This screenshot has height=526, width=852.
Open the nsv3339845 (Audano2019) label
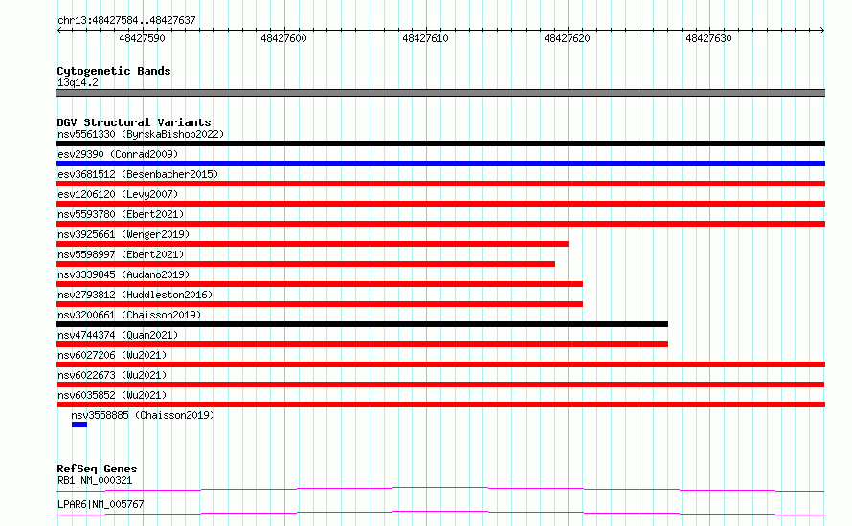123,274
